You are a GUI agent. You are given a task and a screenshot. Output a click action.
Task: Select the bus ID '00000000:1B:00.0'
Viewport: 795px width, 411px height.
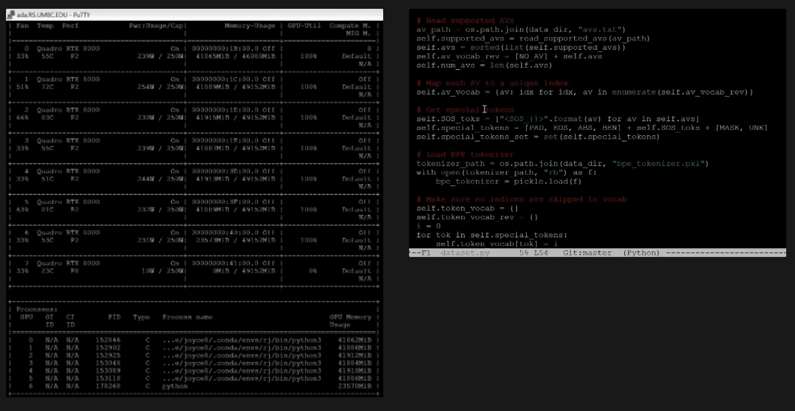pos(225,48)
